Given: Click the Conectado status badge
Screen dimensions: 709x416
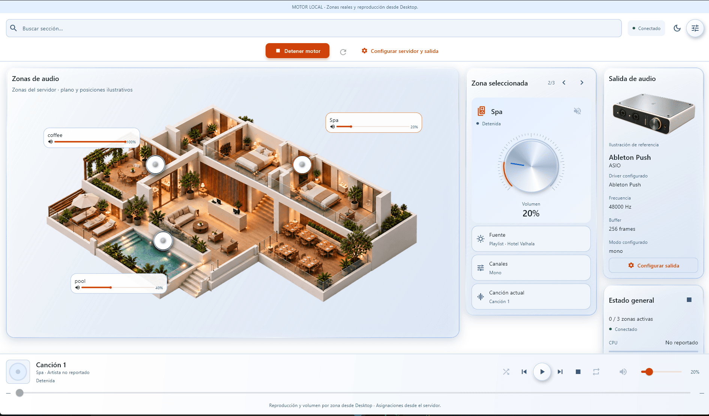Looking at the screenshot, I should pos(646,28).
